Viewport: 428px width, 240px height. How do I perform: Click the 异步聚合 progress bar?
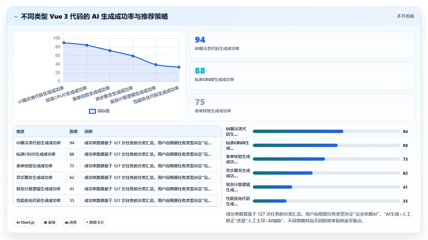pos(326,173)
